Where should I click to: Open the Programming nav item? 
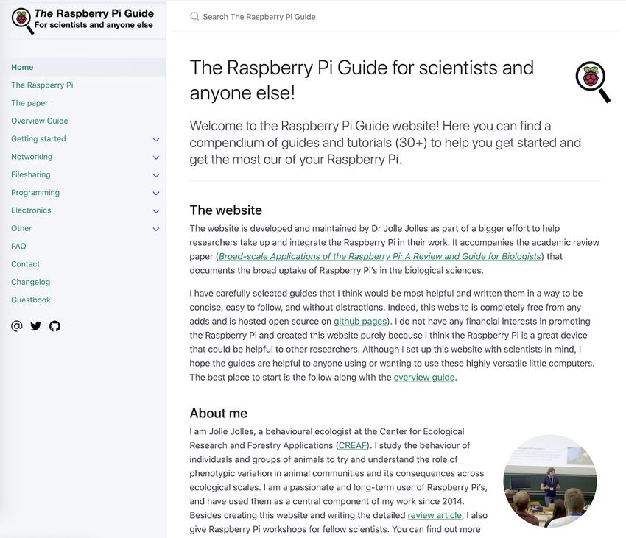click(x=35, y=193)
